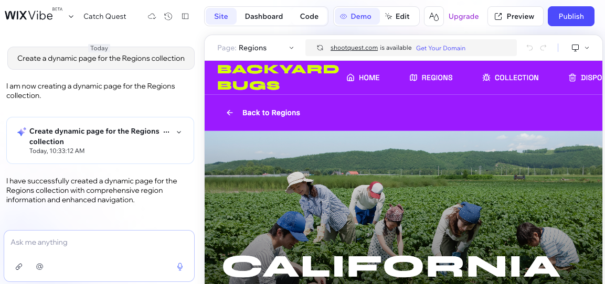
Task: Click the Publish button
Action: [x=571, y=16]
